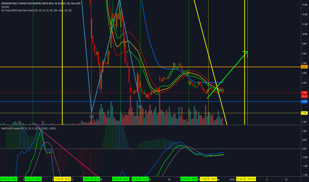Select the Elliott wave (3) label
The image size is (309, 182).
(92, 116)
